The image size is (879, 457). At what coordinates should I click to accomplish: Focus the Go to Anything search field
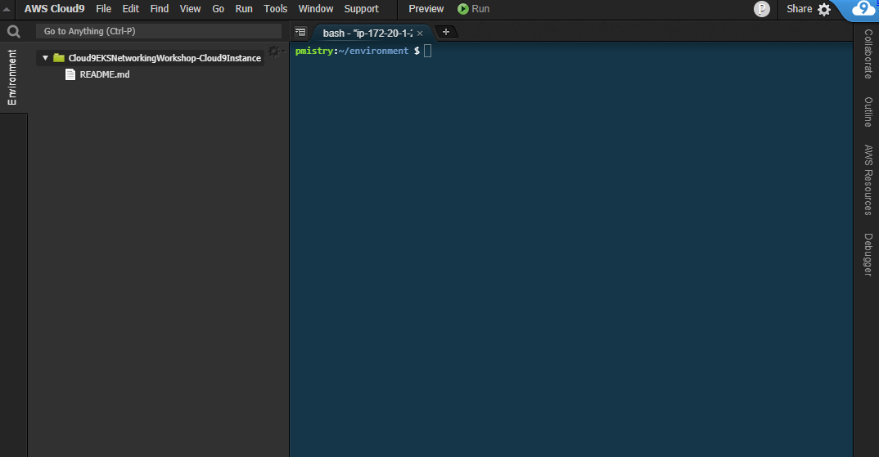pos(159,31)
